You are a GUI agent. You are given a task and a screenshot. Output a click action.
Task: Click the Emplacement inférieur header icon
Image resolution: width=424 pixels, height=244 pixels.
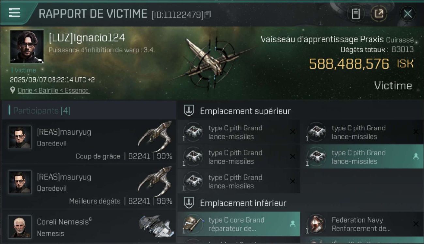click(189, 203)
